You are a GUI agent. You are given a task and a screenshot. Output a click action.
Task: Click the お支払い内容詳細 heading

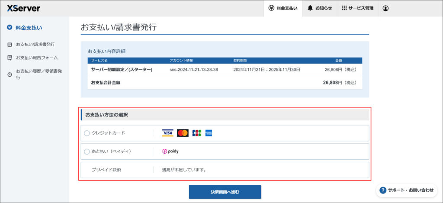[x=106, y=51]
